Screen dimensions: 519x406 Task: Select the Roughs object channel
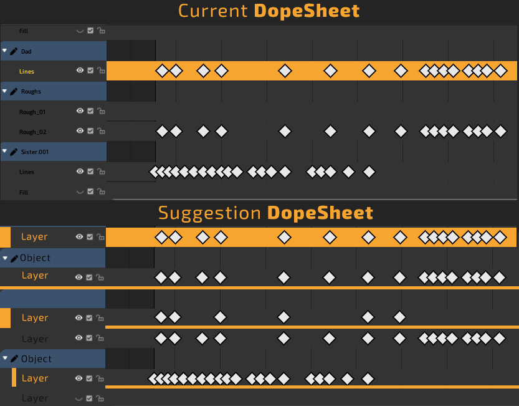coord(54,92)
